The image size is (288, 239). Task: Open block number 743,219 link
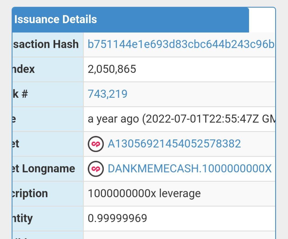click(x=107, y=94)
